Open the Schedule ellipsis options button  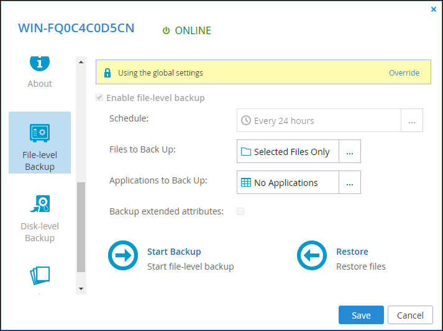pos(412,120)
